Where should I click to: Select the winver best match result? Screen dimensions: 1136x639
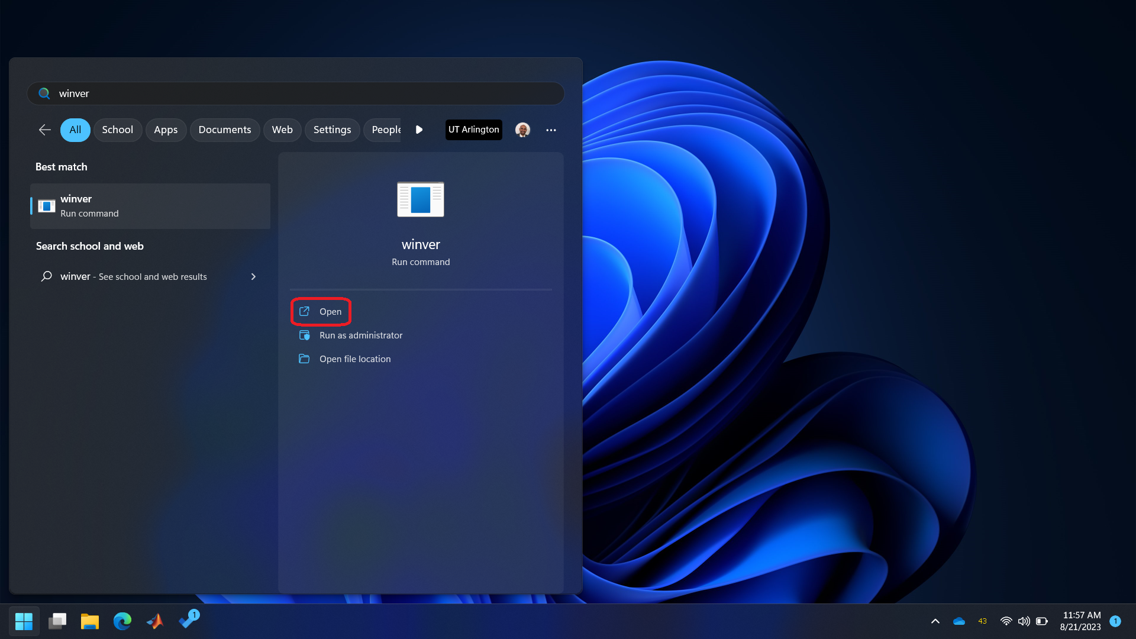click(x=150, y=206)
